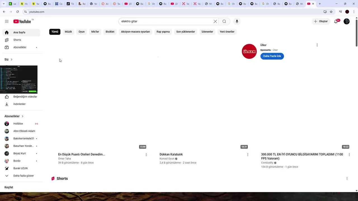Bookmark page with star icon
The width and height of the screenshot is (358, 201).
coord(331,12)
